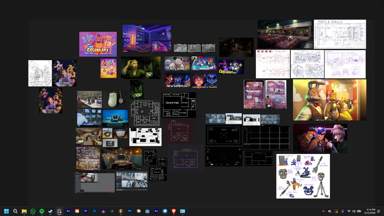Viewport: 384px width, 216px height.
Task: Select the 'Dining Hall' floor plan image
Action: (179, 105)
